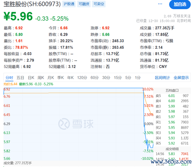Select the 15分 interval tab
Viewport: 194px width, 167px height.
pyautogui.click(x=118, y=78)
